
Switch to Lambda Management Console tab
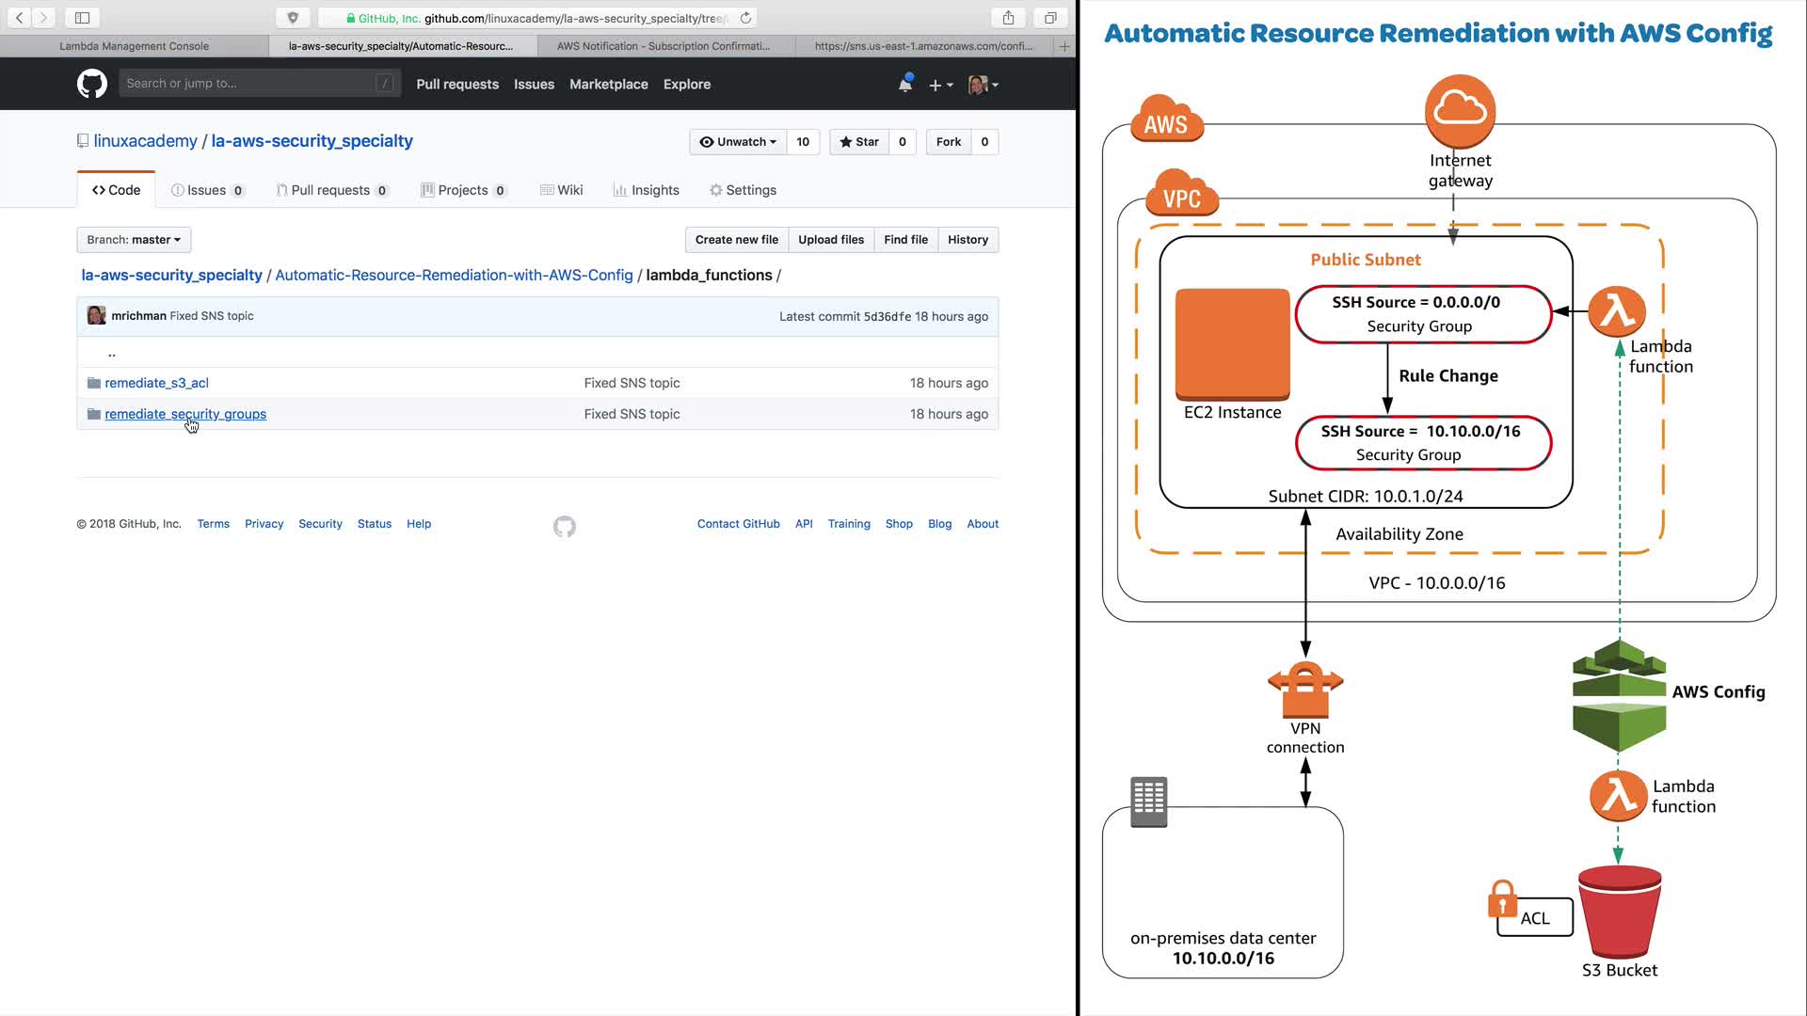(134, 45)
